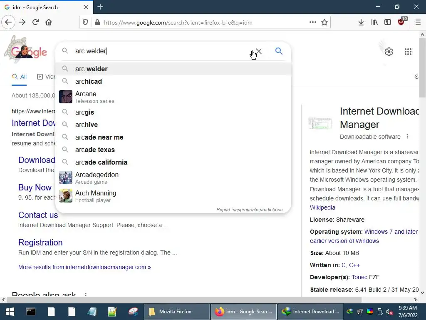Click the Google doodle logo
This screenshot has height=320, width=426.
[x=25, y=50]
